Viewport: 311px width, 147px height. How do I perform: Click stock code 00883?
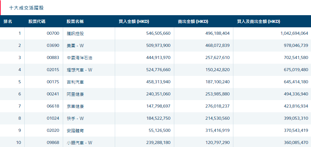click(x=53, y=58)
